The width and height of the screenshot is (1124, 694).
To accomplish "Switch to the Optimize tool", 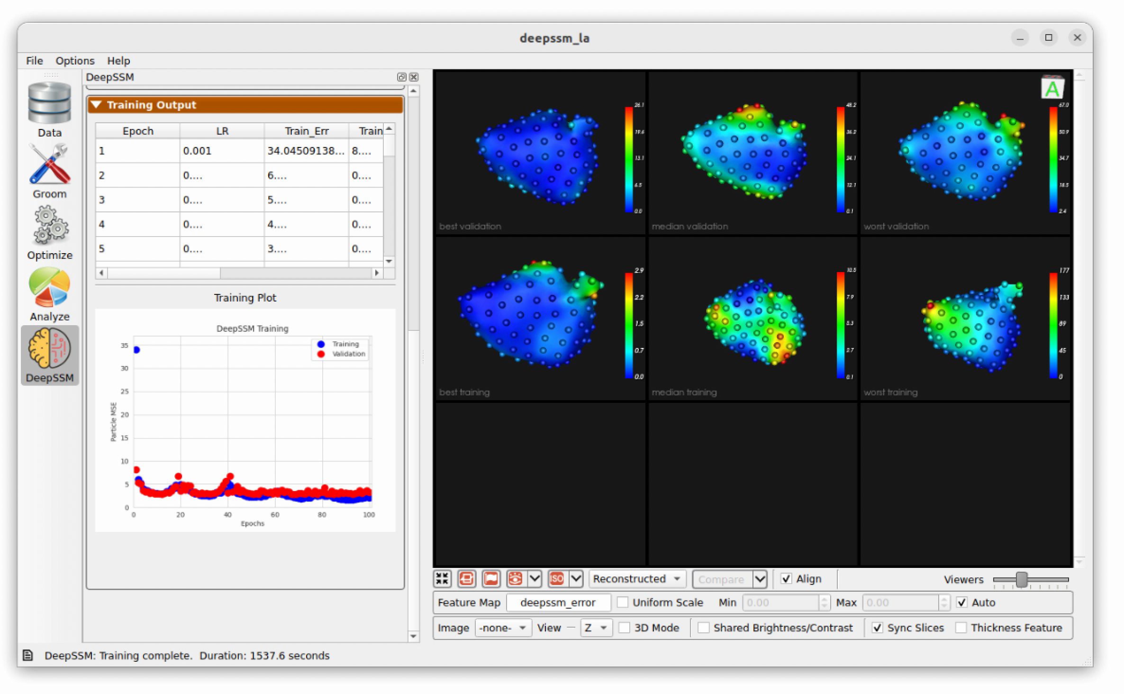I will coord(49,233).
